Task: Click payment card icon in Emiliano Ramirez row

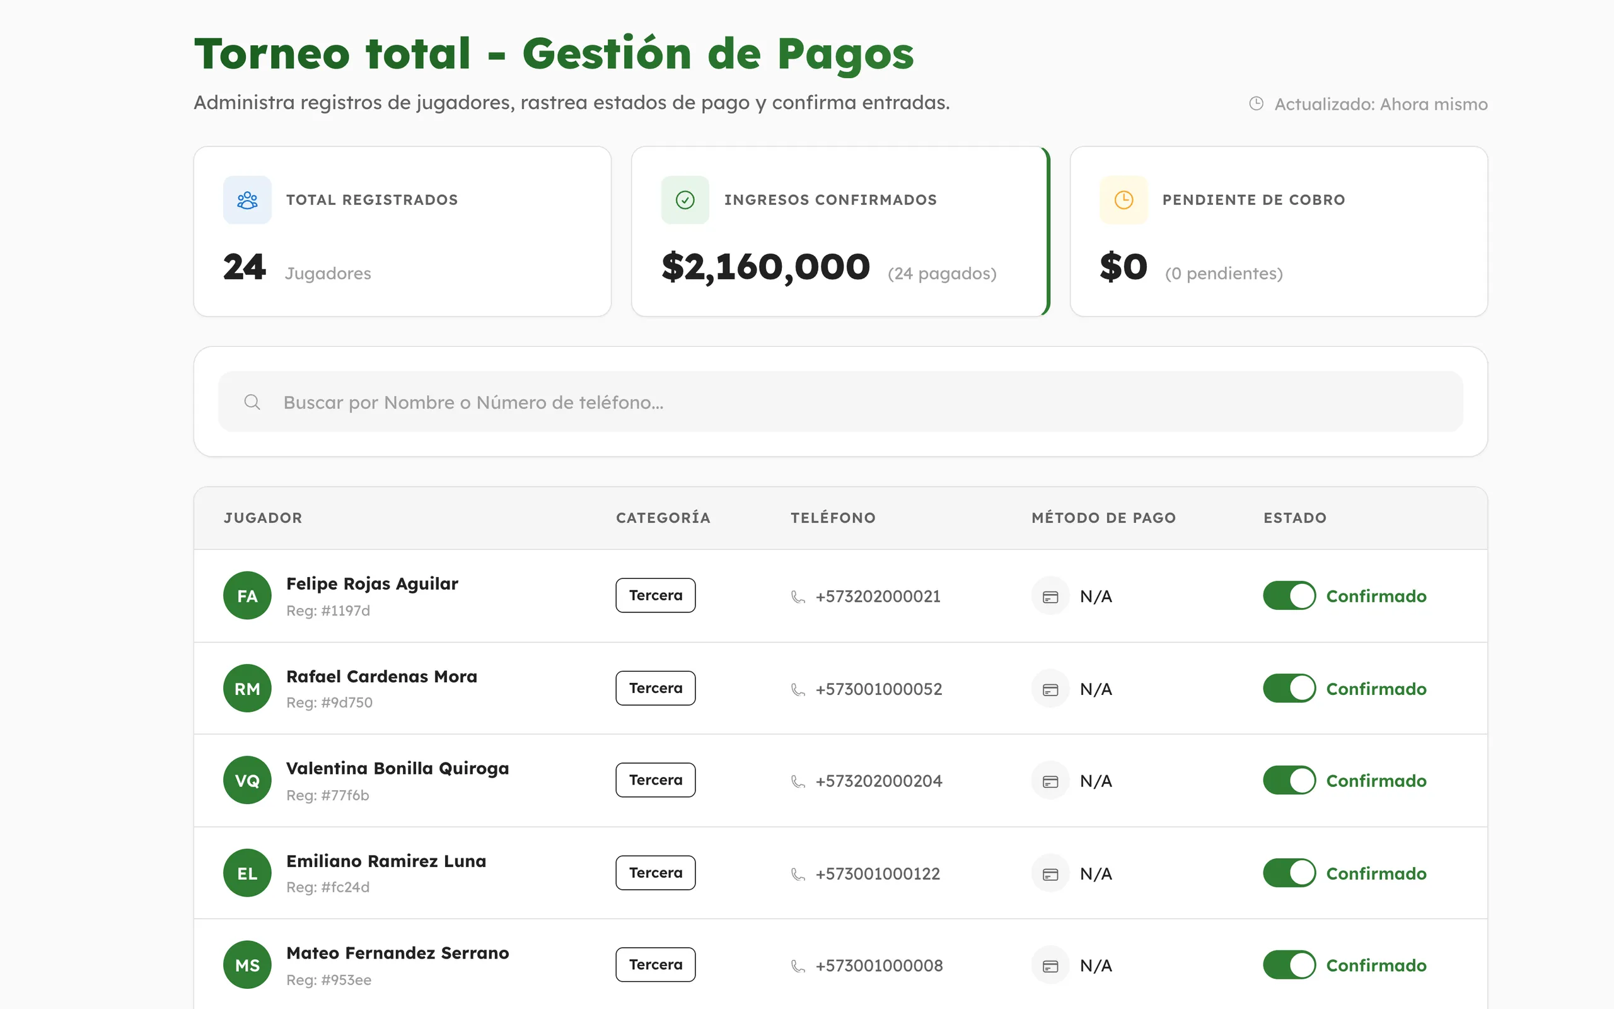Action: 1050,873
